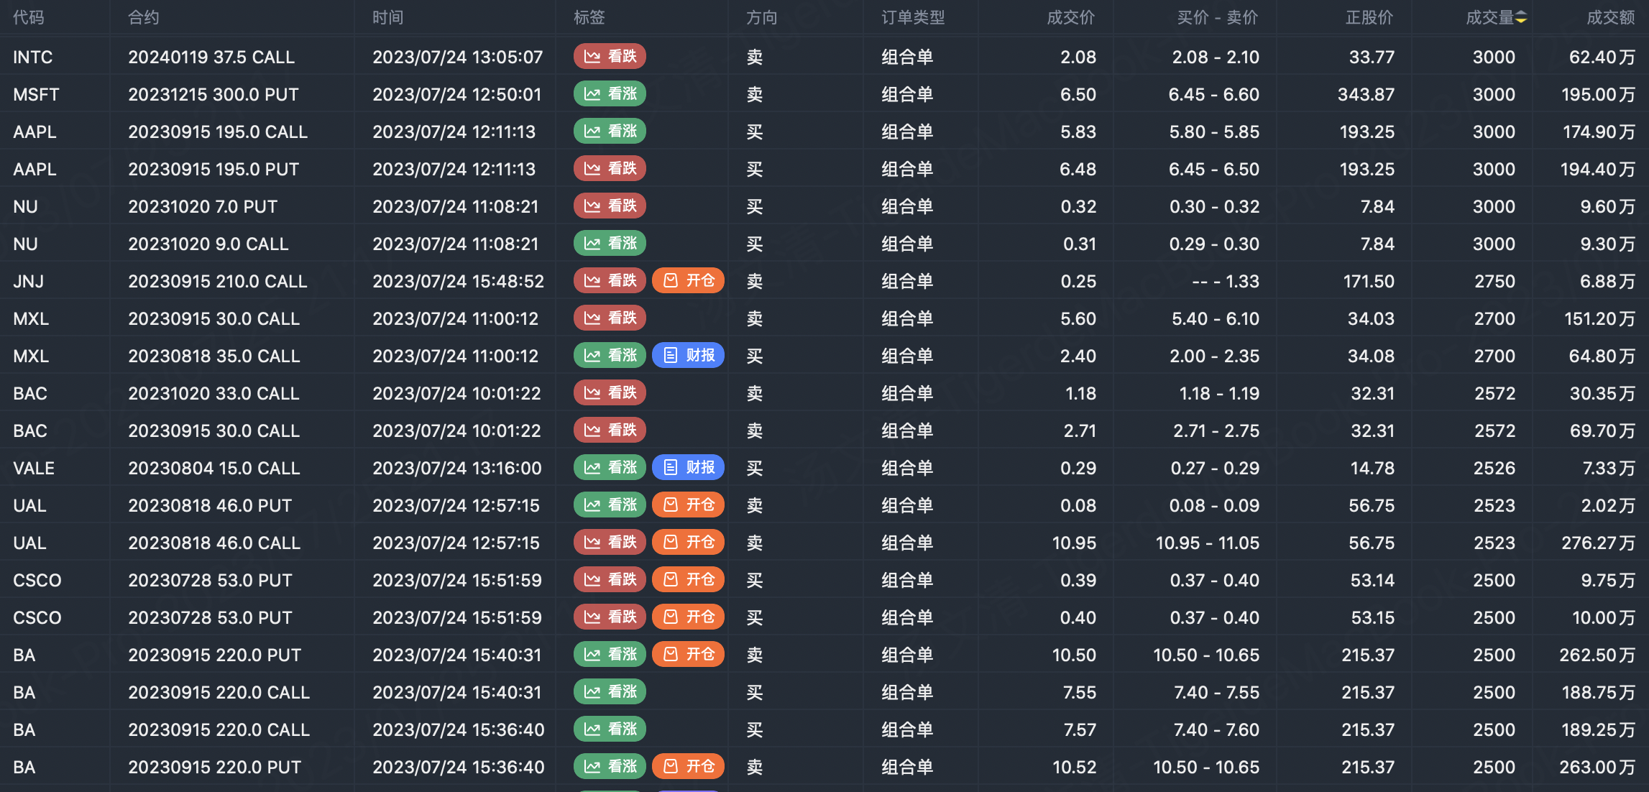Click bid-ask value -- - 1.33
The image size is (1649, 792).
click(1226, 281)
